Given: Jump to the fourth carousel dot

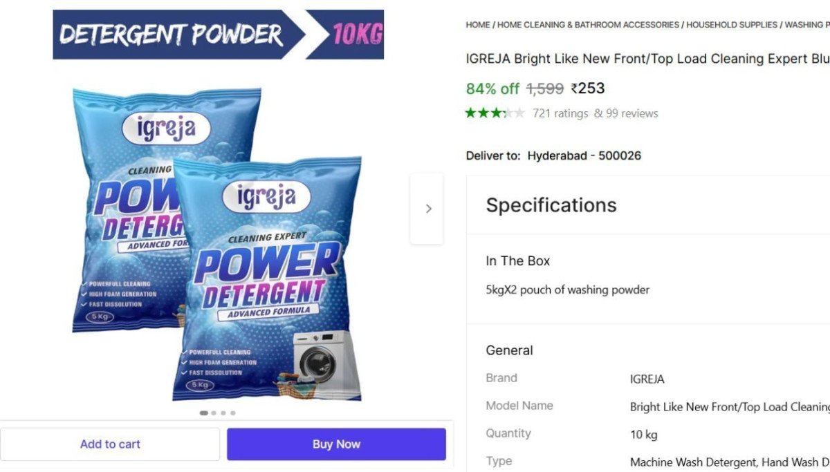Looking at the screenshot, I should (233, 413).
